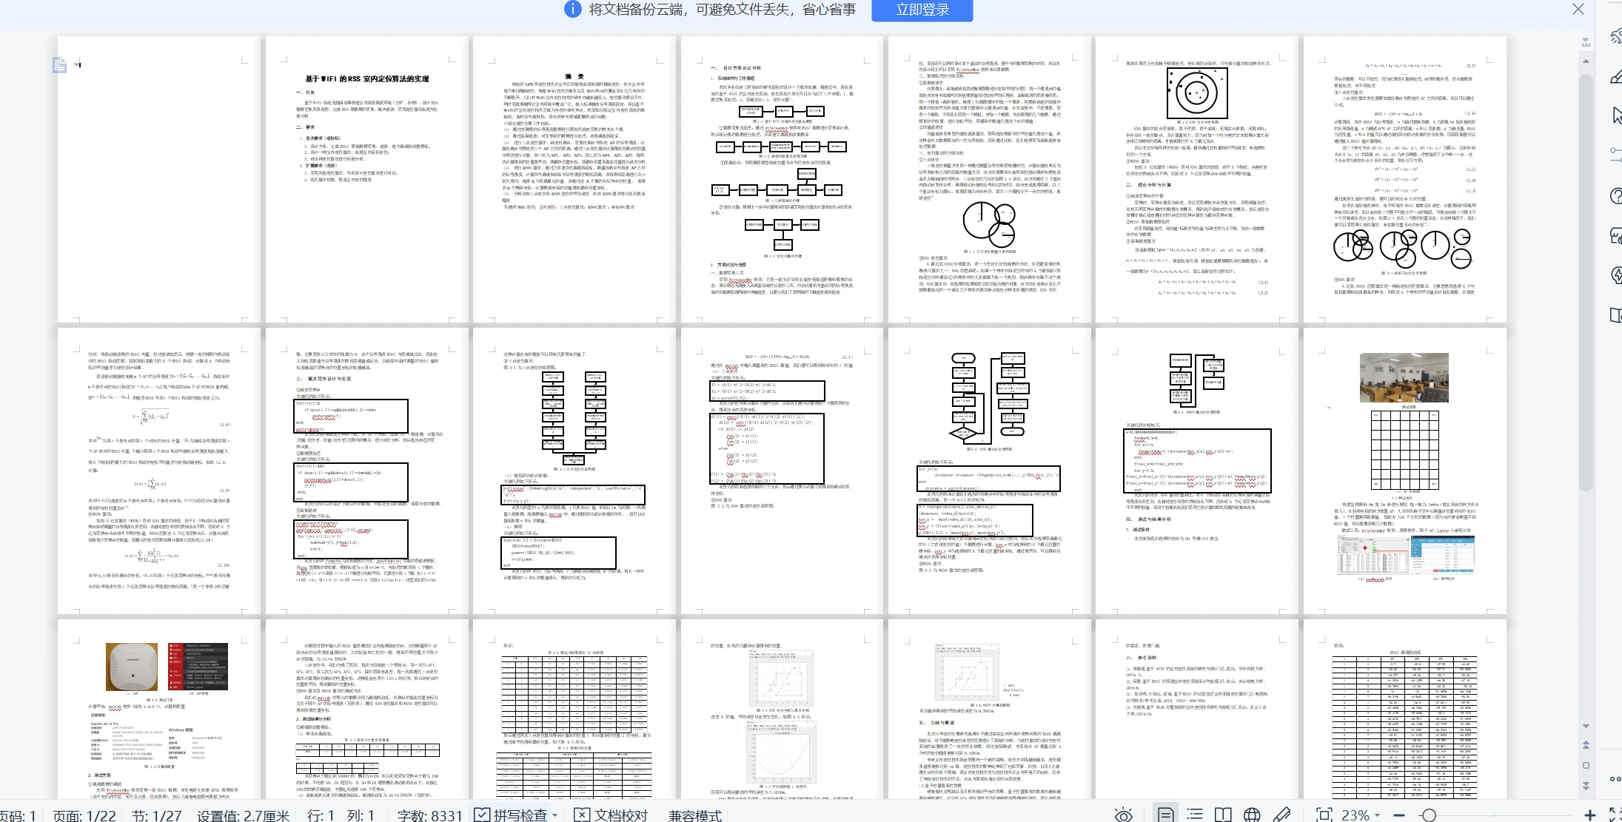1622x822 pixels.
Task: Click the 字数: 8331 word count
Action: point(429,815)
